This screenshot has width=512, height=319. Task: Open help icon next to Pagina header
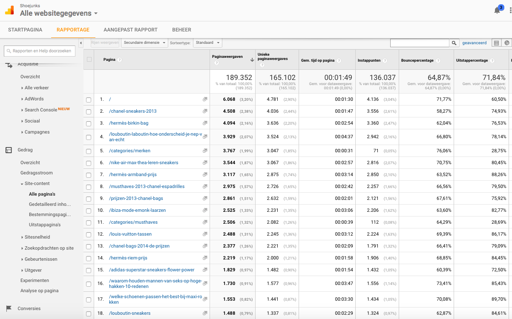click(x=120, y=60)
